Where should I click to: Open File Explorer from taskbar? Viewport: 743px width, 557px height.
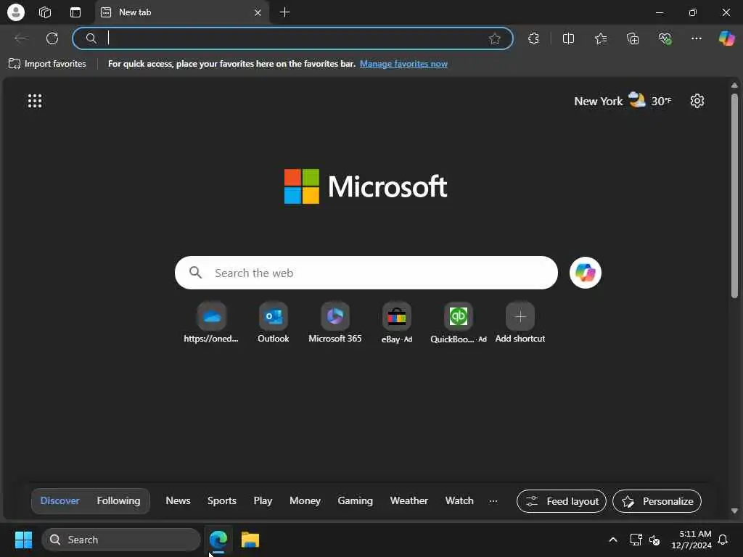[x=250, y=540]
